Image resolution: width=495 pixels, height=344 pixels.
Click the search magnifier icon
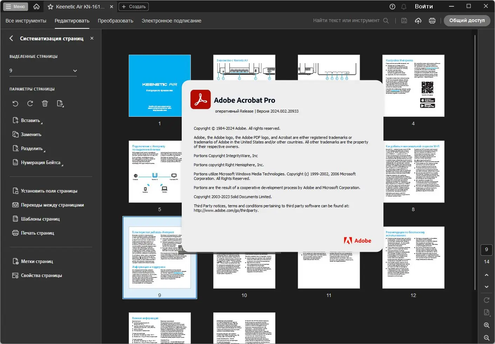point(386,21)
